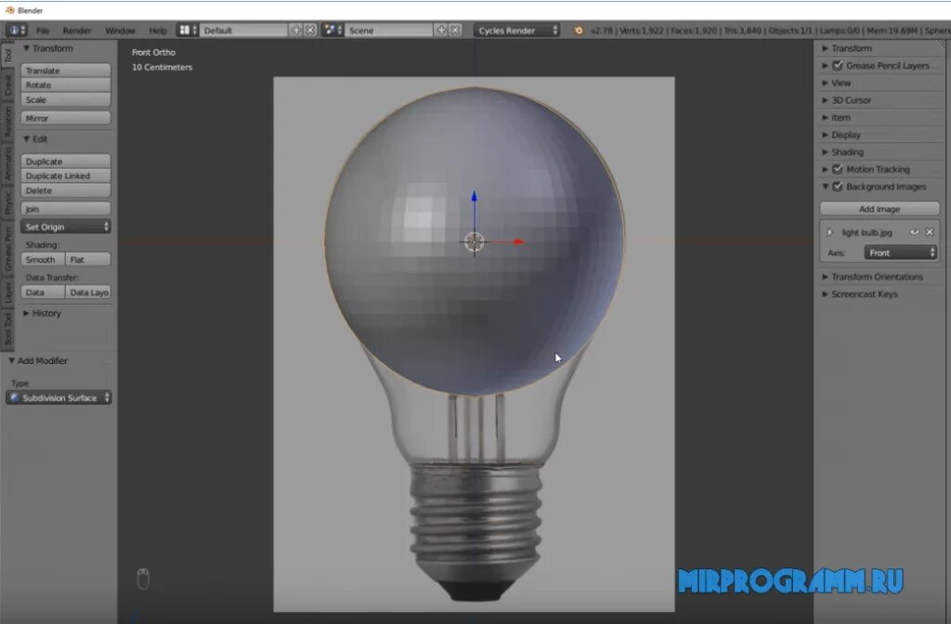Switch to the Tools shelf tab

pos(7,56)
